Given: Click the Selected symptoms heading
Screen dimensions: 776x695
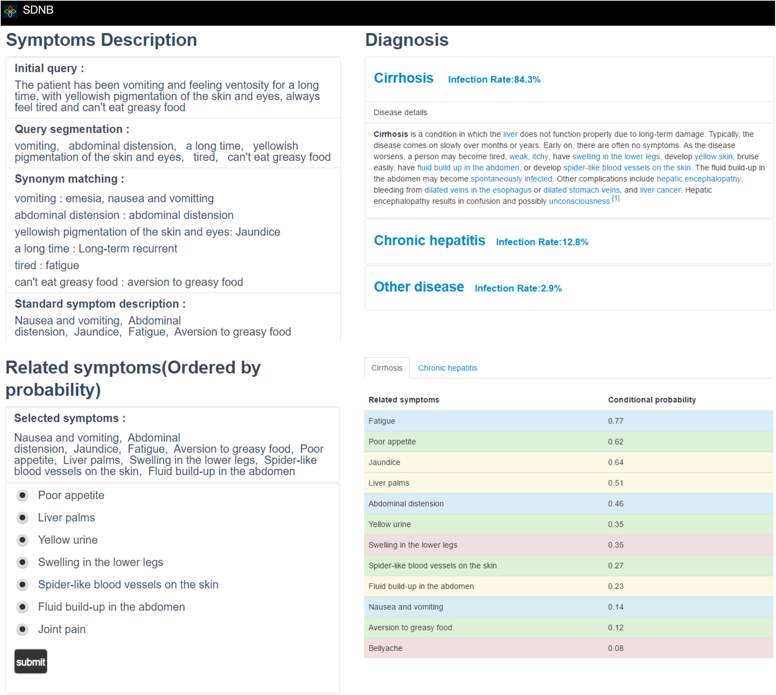Looking at the screenshot, I should click(x=70, y=418).
